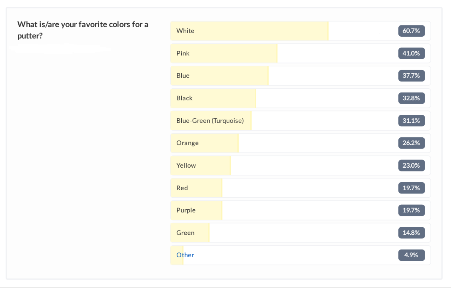Image resolution: width=451 pixels, height=288 pixels.
Task: Select the 31.1% percentage badge
Action: [411, 121]
